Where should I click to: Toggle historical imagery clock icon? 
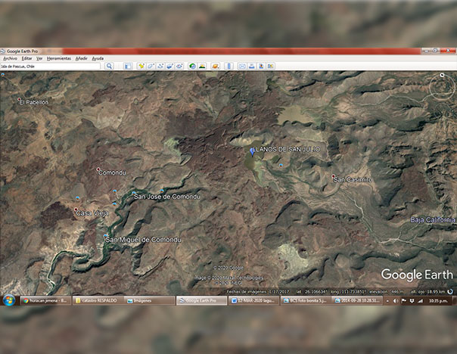tap(193, 66)
